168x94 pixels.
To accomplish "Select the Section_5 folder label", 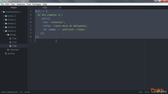I will tap(12, 31).
